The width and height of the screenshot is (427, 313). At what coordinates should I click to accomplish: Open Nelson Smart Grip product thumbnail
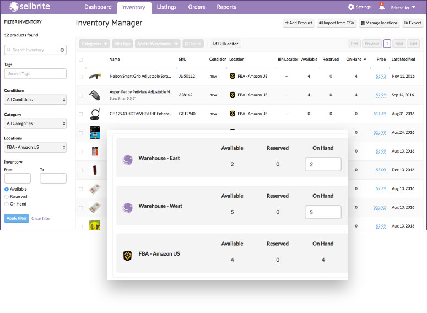[95, 76]
